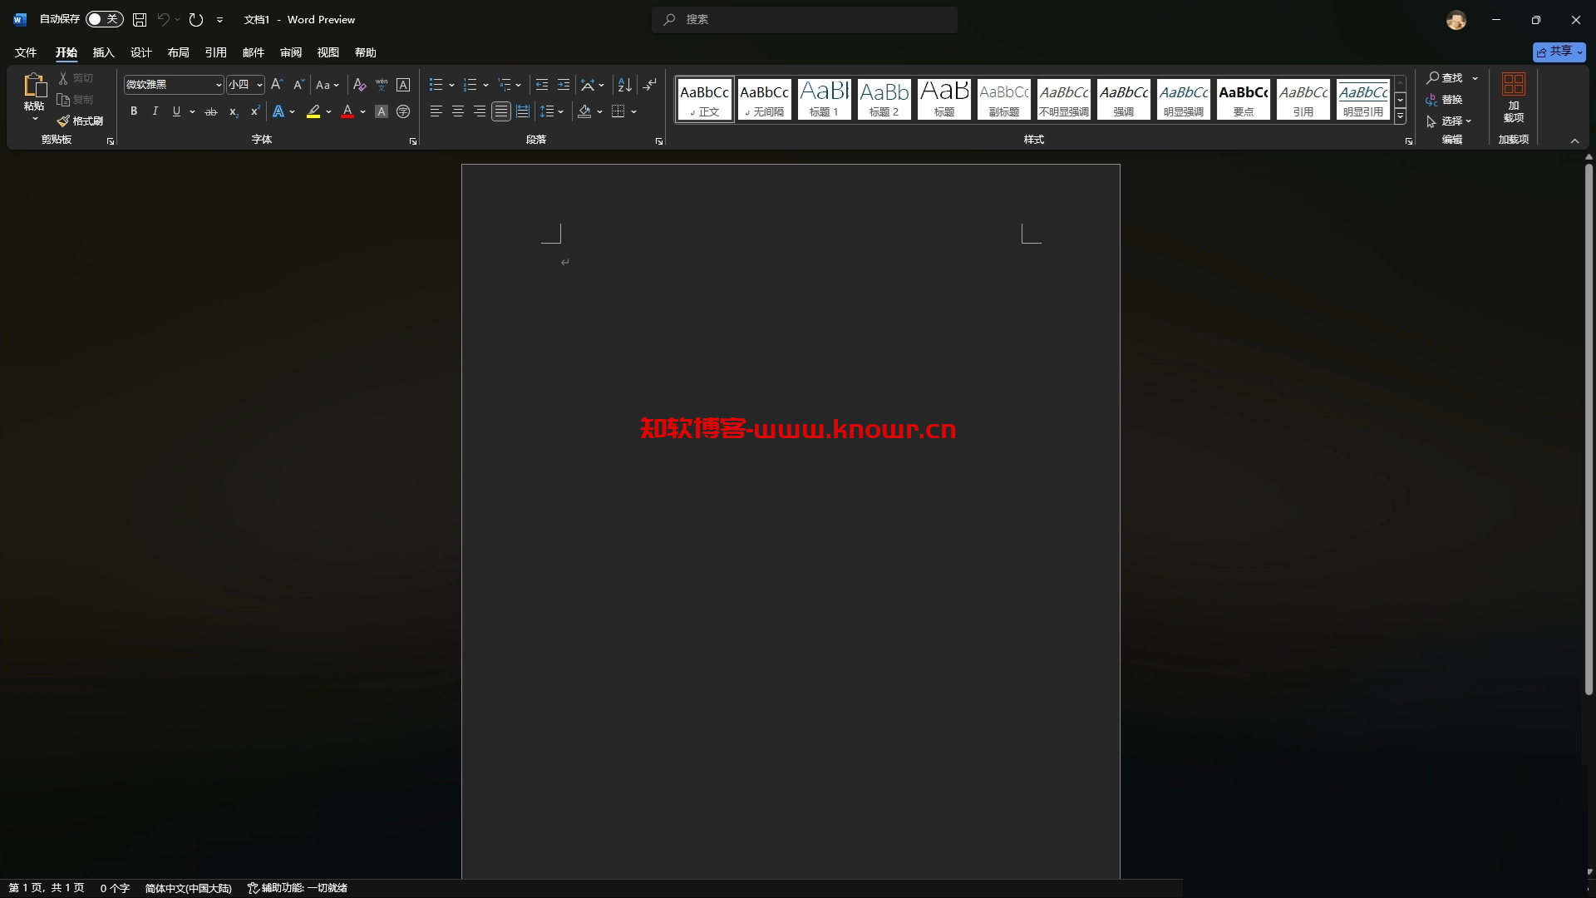1596x898 pixels.
Task: Toggle Subscript formatting
Action: (234, 111)
